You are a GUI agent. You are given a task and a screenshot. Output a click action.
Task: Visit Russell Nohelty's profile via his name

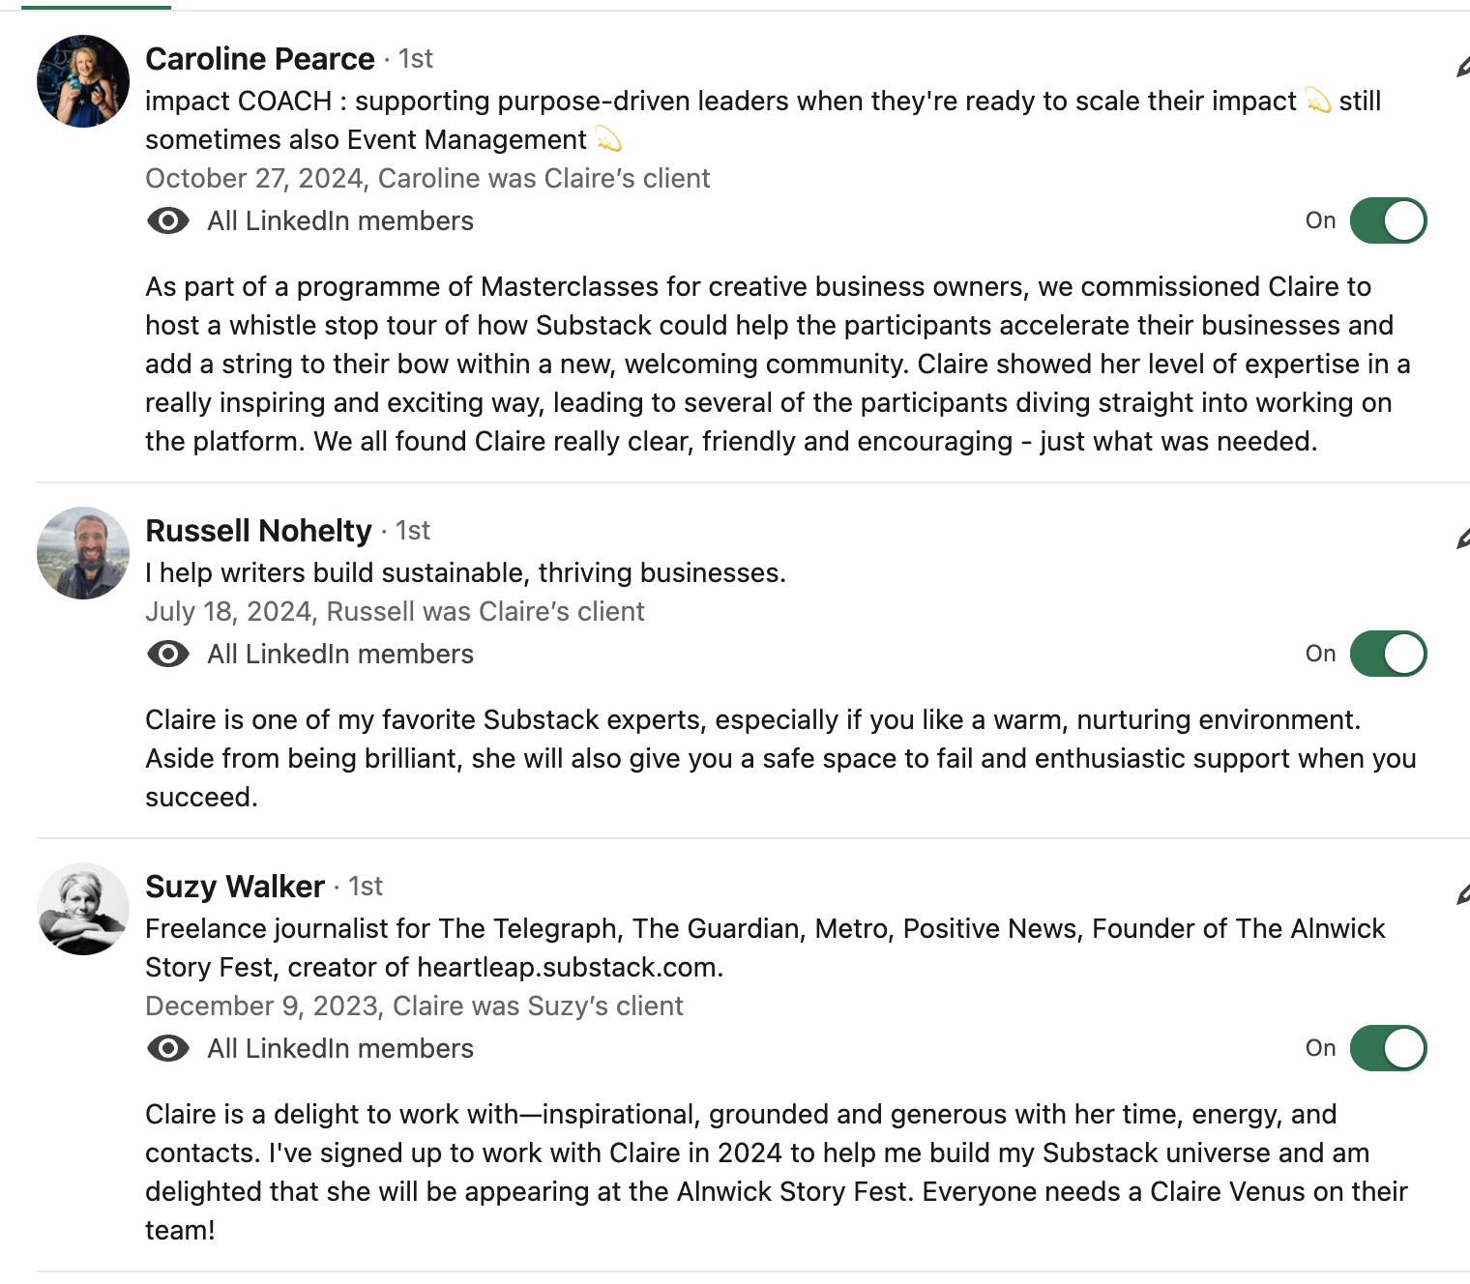[x=258, y=531]
